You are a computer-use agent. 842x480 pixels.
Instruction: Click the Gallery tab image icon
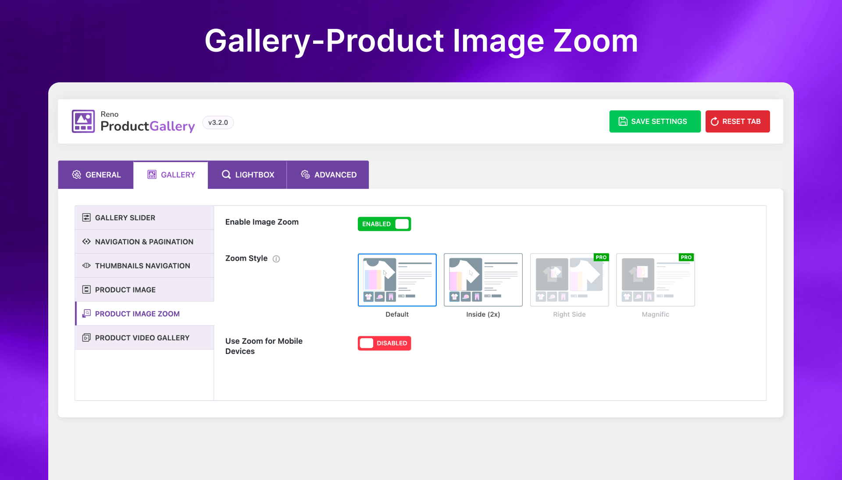pyautogui.click(x=152, y=175)
